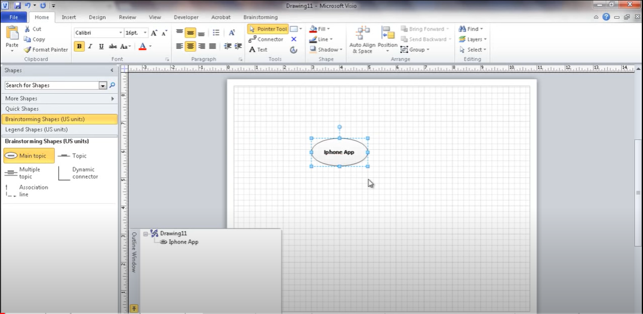Toggle bullet list

pos(216,32)
